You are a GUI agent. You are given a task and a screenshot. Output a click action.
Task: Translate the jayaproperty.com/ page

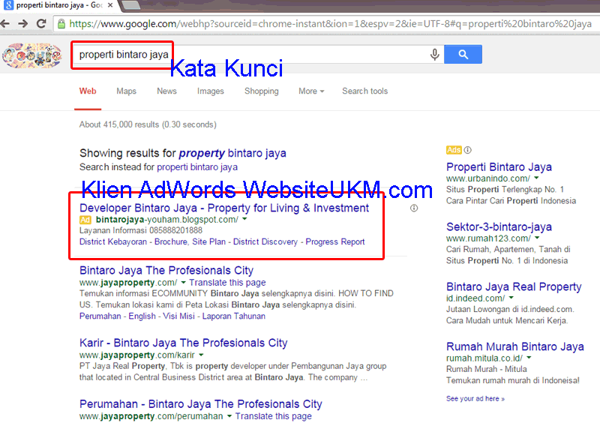coord(227,283)
